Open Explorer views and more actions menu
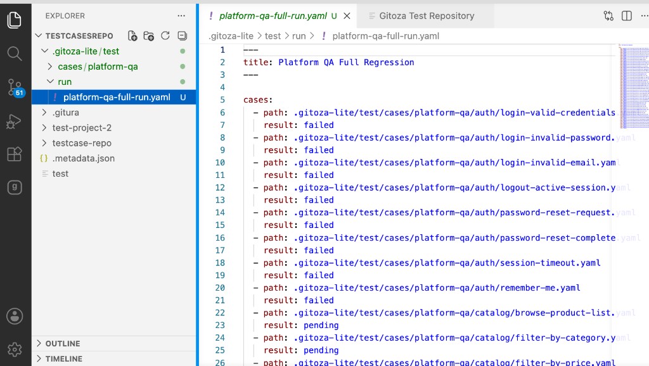This screenshot has width=649, height=366. coord(181,16)
